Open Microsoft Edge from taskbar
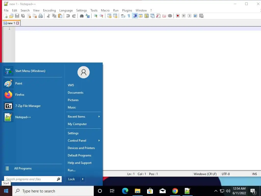The height and width of the screenshot is (196, 261). (x=125, y=191)
